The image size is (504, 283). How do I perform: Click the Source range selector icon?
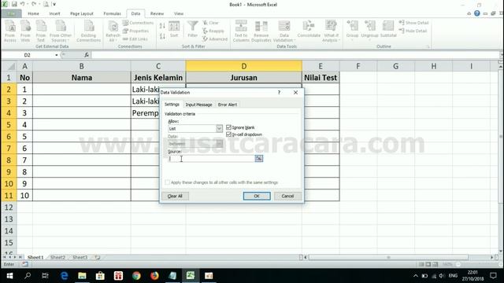[x=259, y=159]
